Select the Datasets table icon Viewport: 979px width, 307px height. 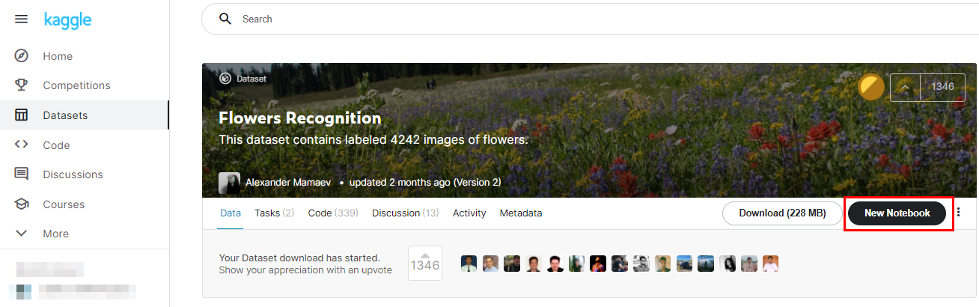pyautogui.click(x=22, y=115)
